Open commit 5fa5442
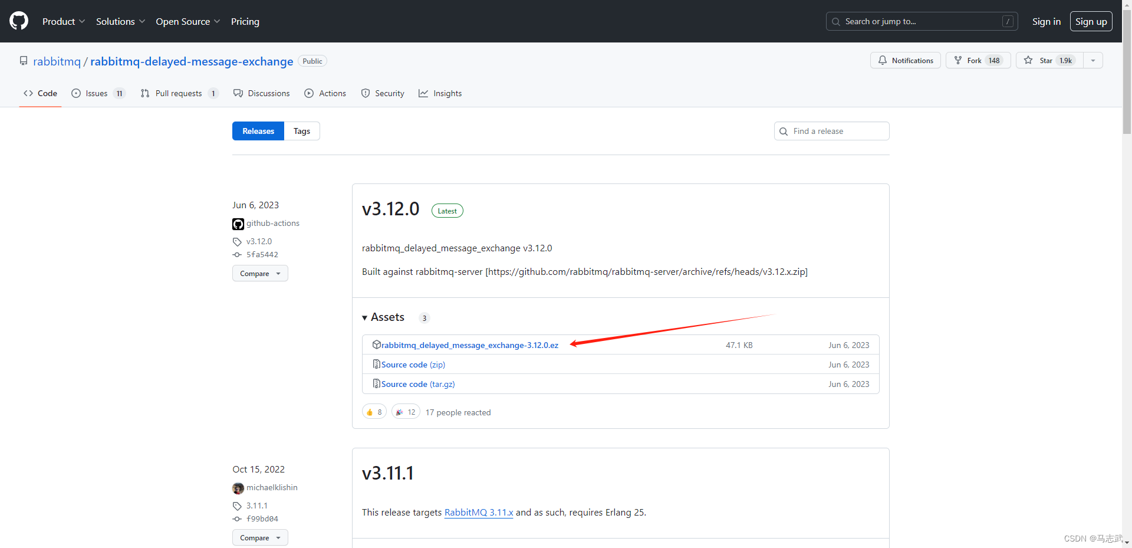The height and width of the screenshot is (548, 1132). pyautogui.click(x=262, y=255)
